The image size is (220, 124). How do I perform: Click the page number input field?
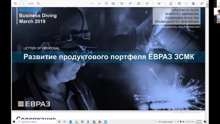tap(23, 3)
